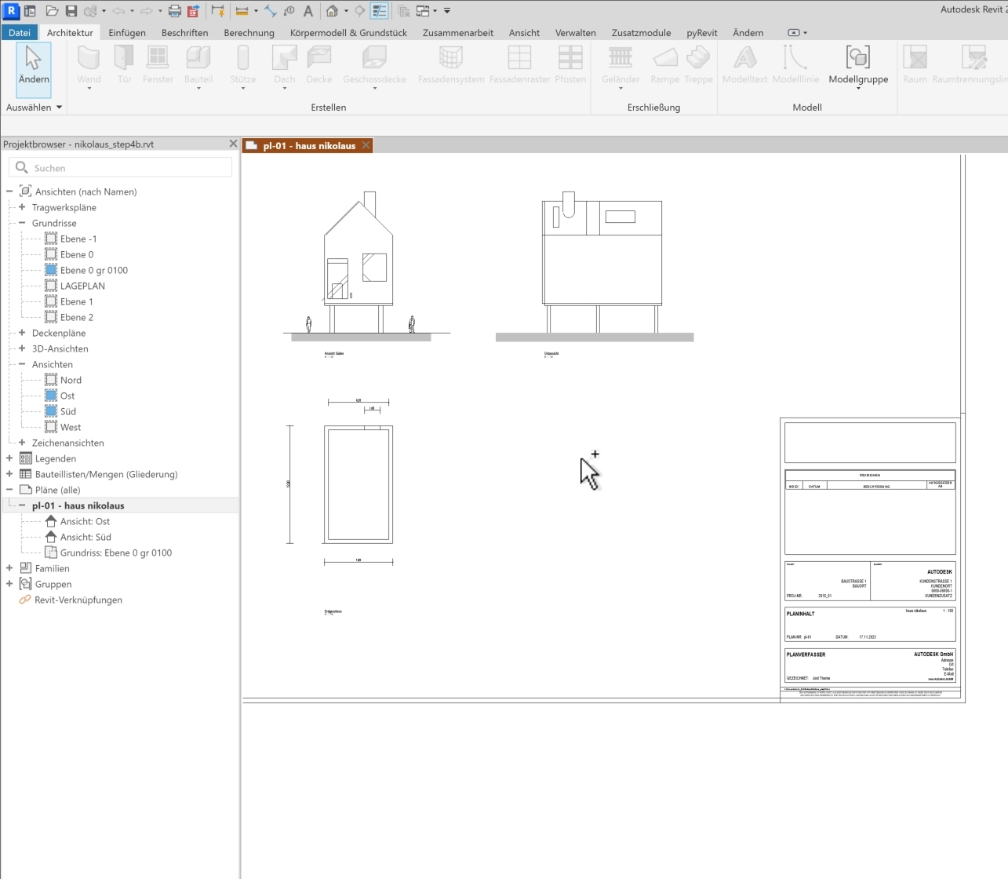
Task: Close the pl-01 - haus nikolaus view tab
Action: click(366, 145)
